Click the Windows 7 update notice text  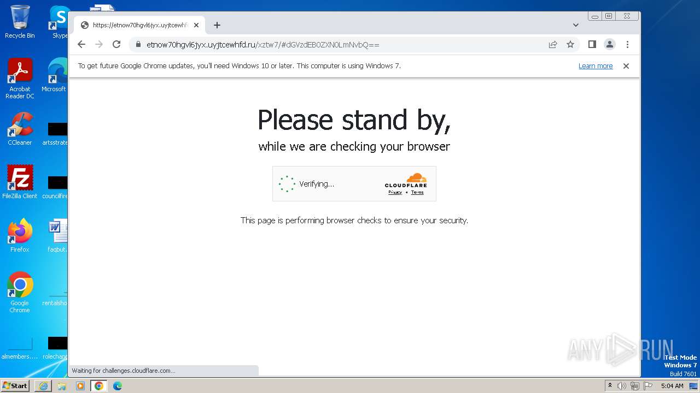point(239,66)
